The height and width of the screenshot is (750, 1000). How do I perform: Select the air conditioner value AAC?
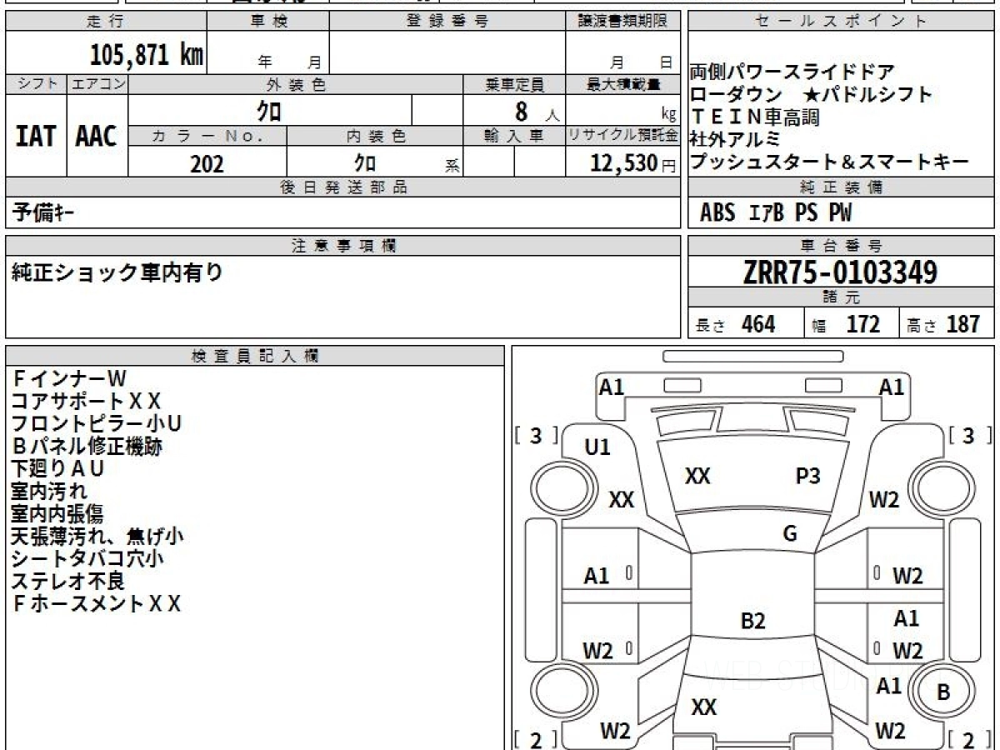(97, 136)
